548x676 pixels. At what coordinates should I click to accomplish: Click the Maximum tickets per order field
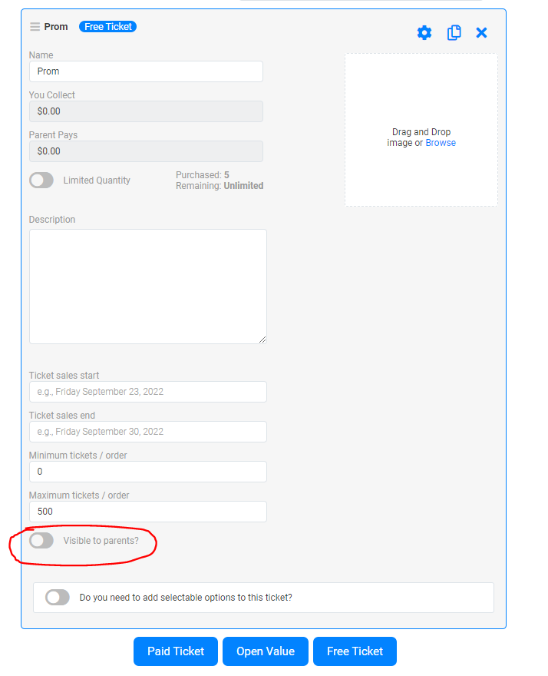tap(147, 512)
